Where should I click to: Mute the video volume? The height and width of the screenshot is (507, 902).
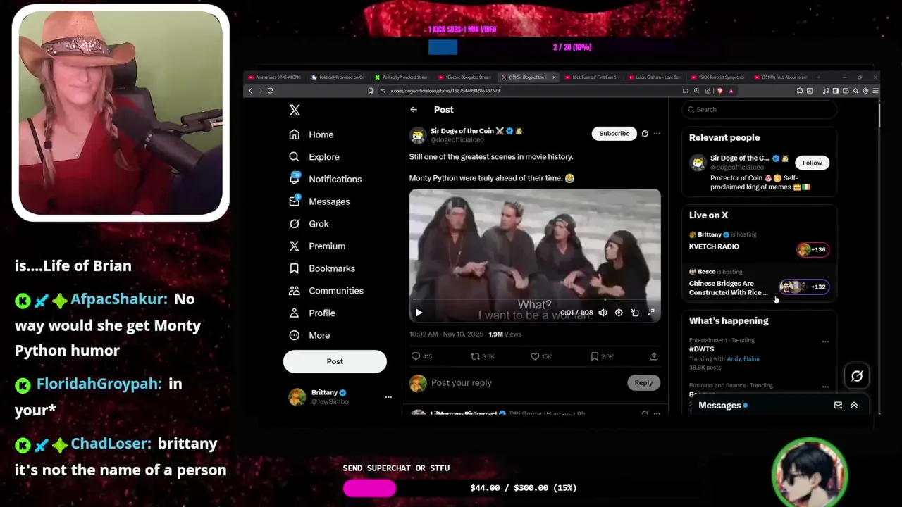[x=603, y=313]
